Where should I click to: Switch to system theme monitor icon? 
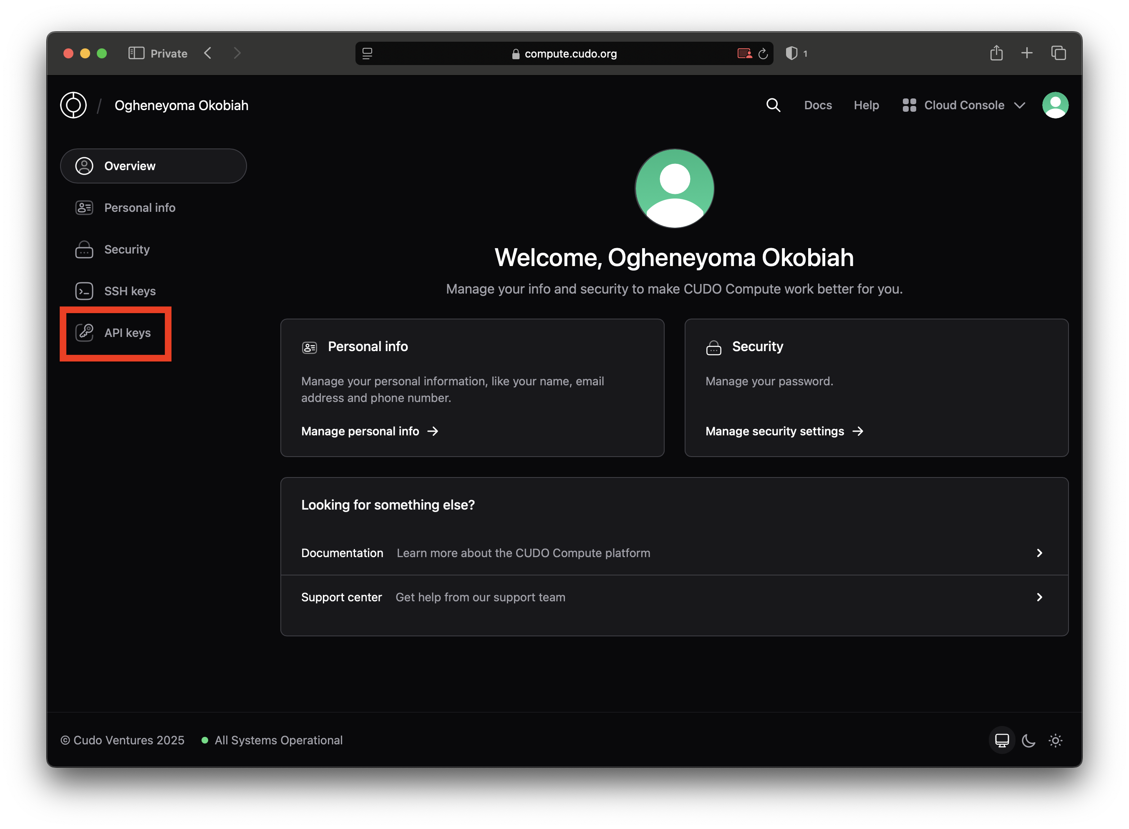pyautogui.click(x=1001, y=740)
